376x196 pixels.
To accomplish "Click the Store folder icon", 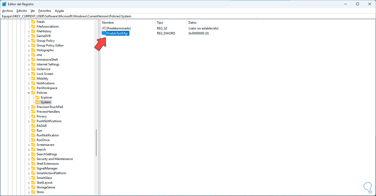I will point(33,192).
